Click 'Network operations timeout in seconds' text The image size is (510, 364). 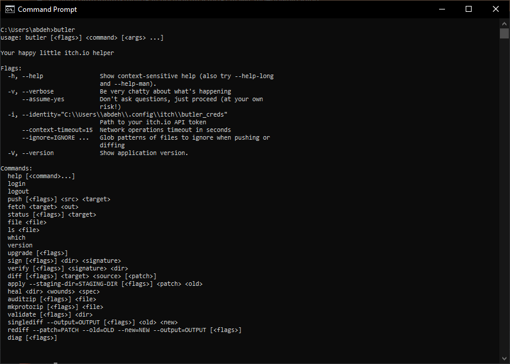(x=165, y=130)
